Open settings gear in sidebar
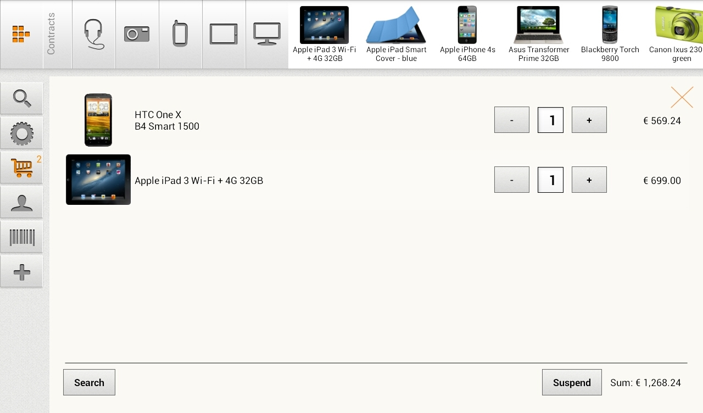Image resolution: width=703 pixels, height=413 pixels. click(21, 133)
